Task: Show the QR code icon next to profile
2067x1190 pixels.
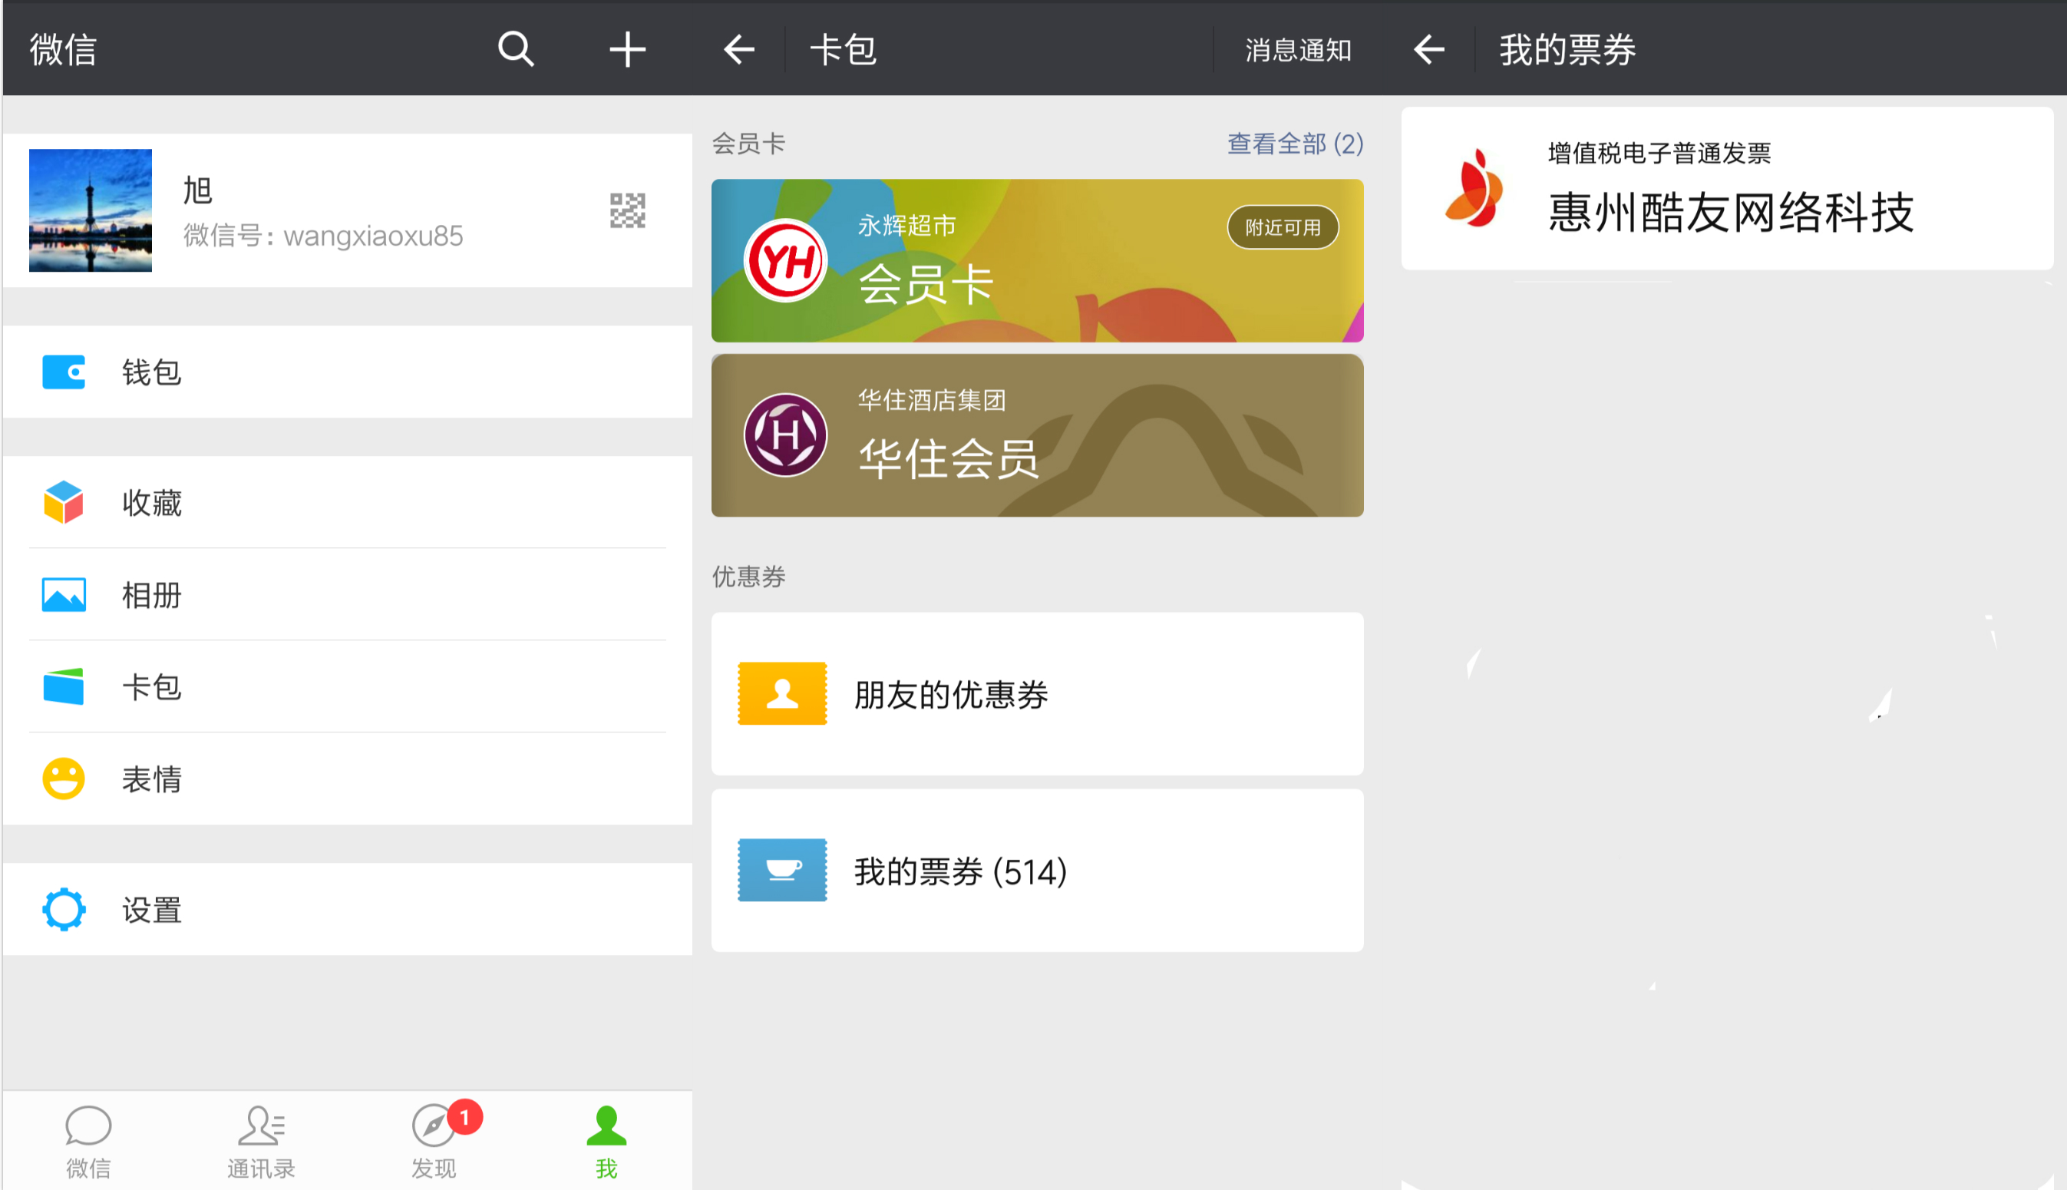Action: coord(627,211)
